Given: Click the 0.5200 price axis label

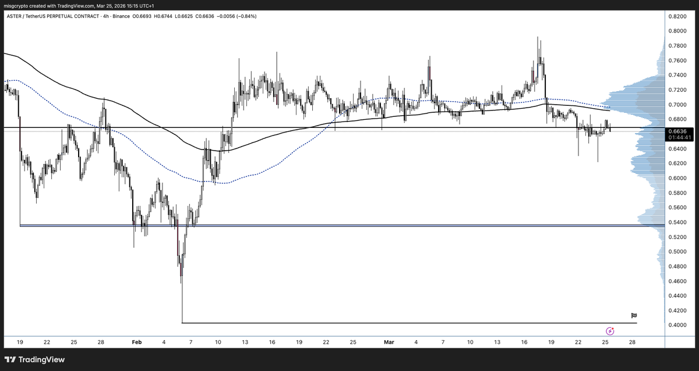Looking at the screenshot, I should 677,237.
